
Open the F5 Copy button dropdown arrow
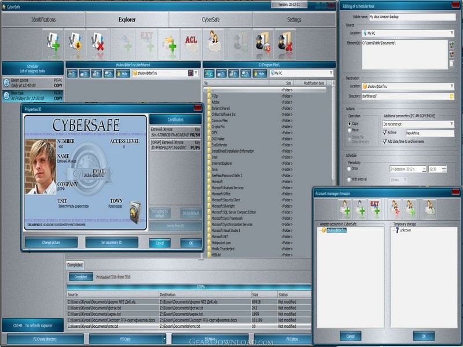164,339
